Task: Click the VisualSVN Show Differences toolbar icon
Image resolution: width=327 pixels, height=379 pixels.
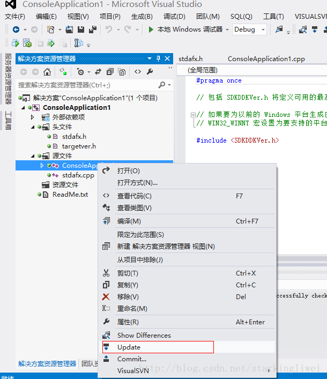Action: click(x=302, y=29)
